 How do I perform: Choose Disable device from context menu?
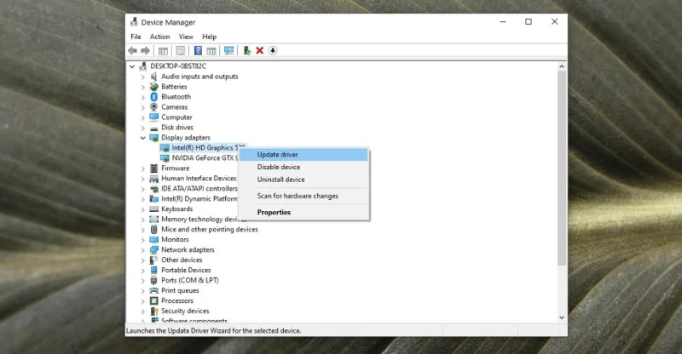click(x=303, y=168)
